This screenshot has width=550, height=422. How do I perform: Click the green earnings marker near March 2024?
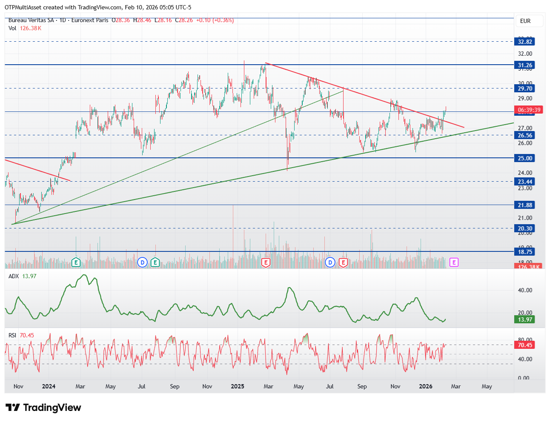tap(76, 262)
